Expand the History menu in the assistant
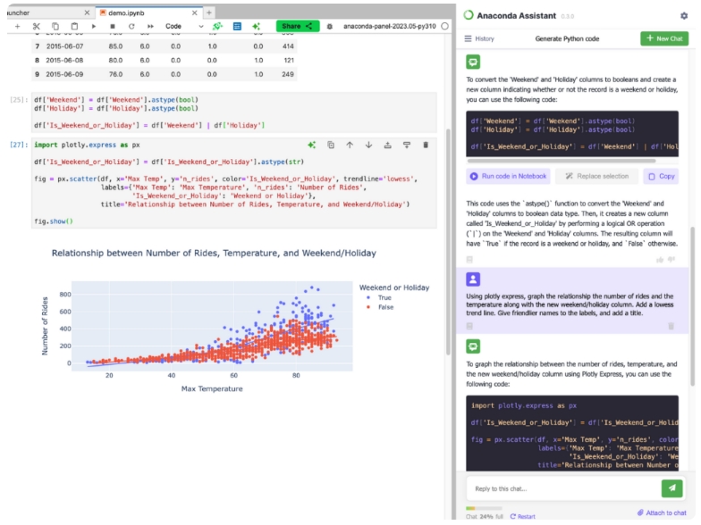The width and height of the screenshot is (701, 525). pos(478,39)
